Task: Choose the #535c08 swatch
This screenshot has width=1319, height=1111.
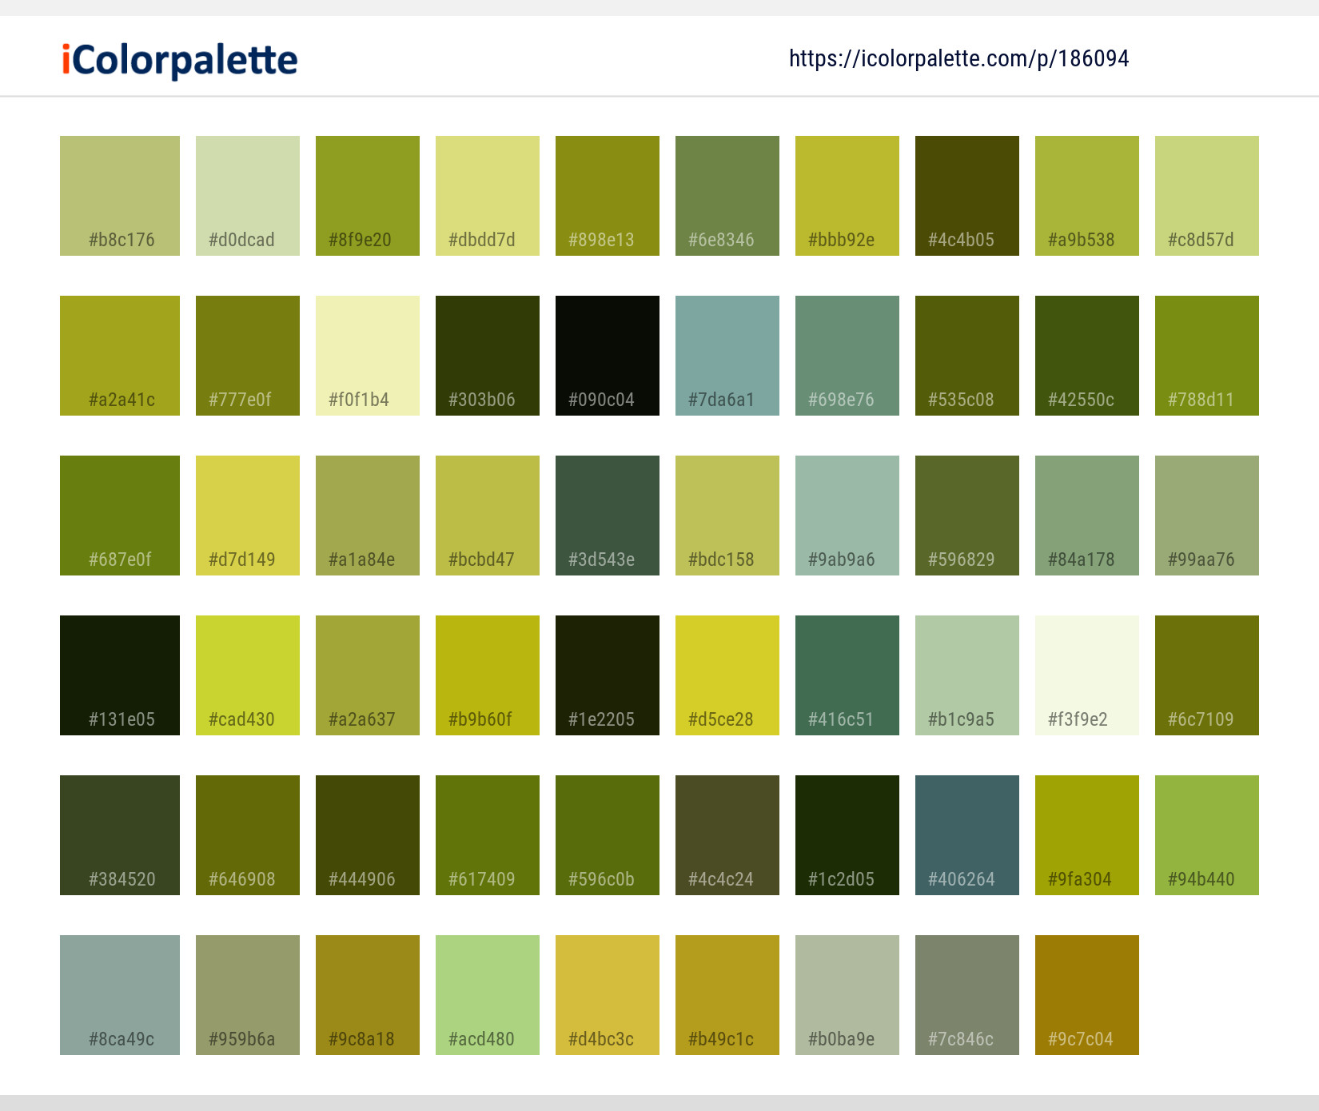Action: [x=967, y=356]
